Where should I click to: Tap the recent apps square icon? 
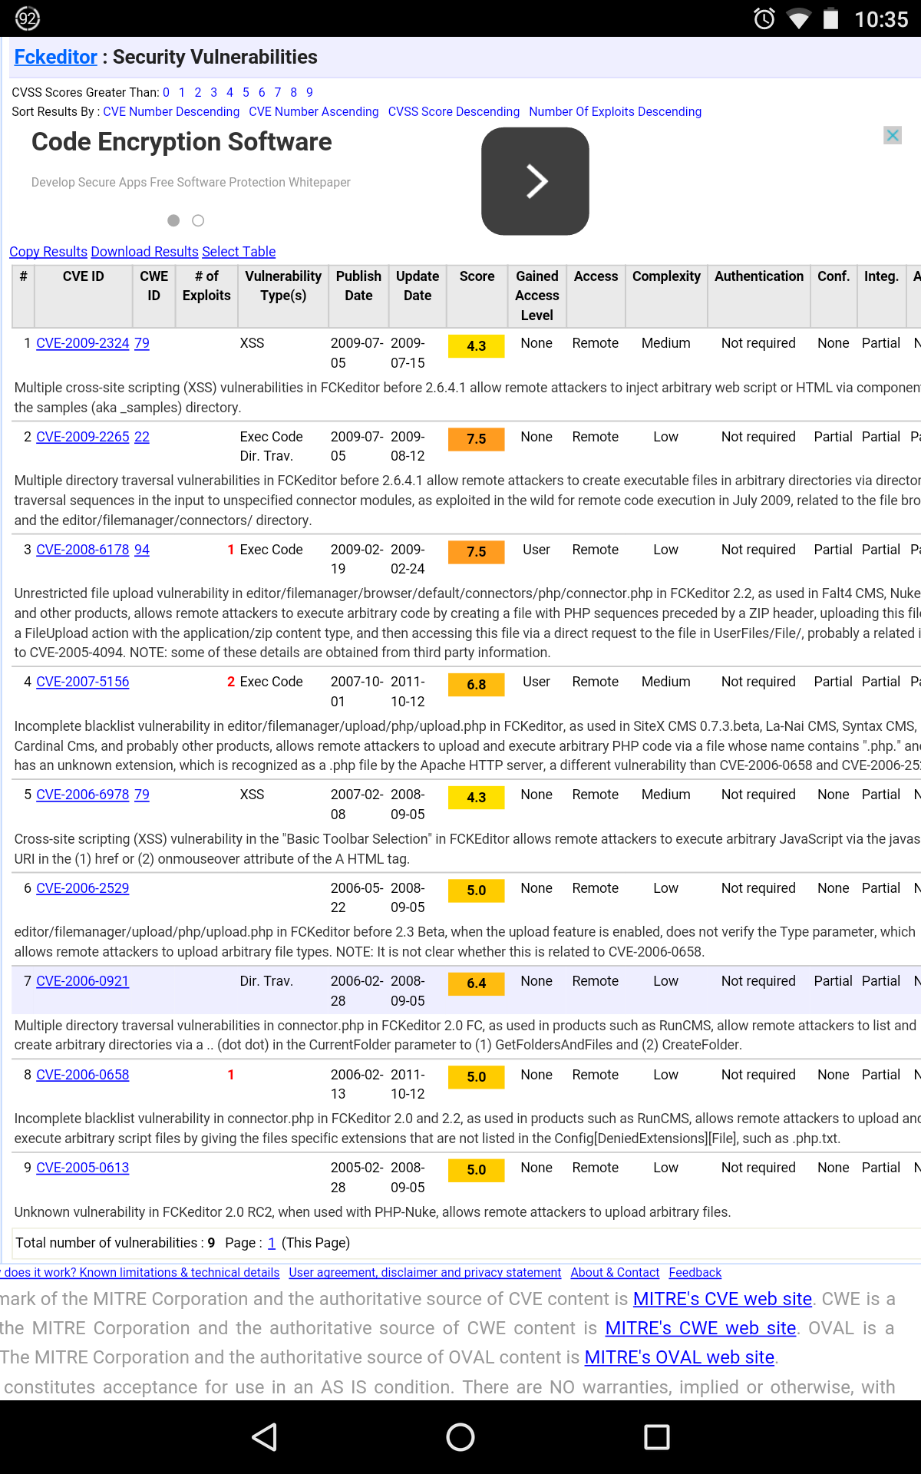click(657, 1436)
